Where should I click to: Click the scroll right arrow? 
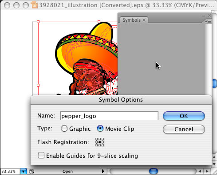207,171
